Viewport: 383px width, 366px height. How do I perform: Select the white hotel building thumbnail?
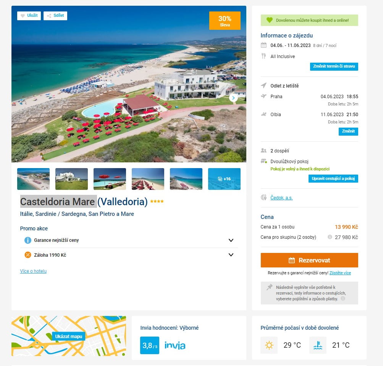click(71, 179)
